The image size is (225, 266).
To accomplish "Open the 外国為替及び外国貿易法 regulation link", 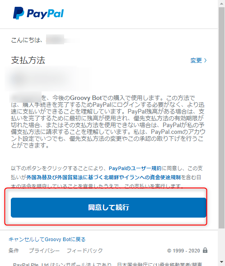I will [x=103, y=177].
